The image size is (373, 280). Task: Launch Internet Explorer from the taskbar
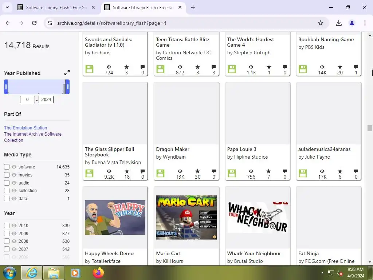point(32,273)
